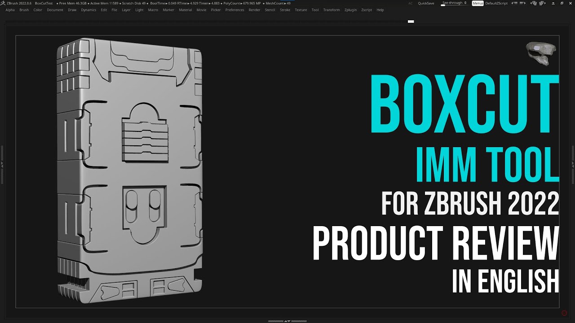
Task: Expand the bottom tray divider handle
Action: pos(287,321)
